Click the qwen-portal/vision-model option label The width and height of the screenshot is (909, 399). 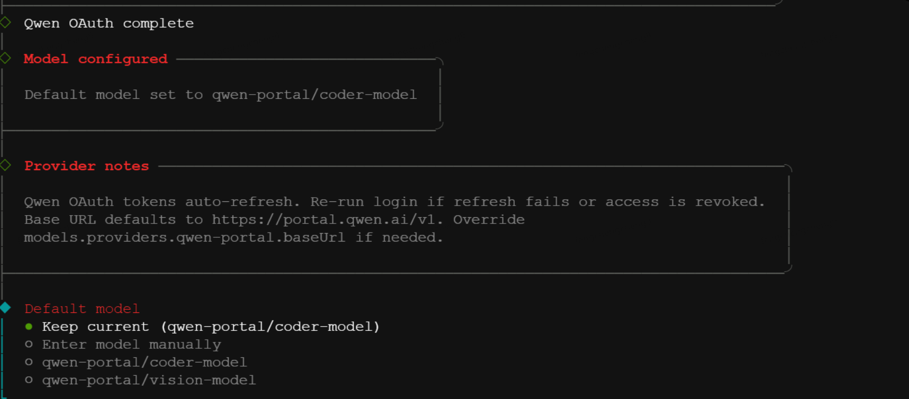(149, 380)
